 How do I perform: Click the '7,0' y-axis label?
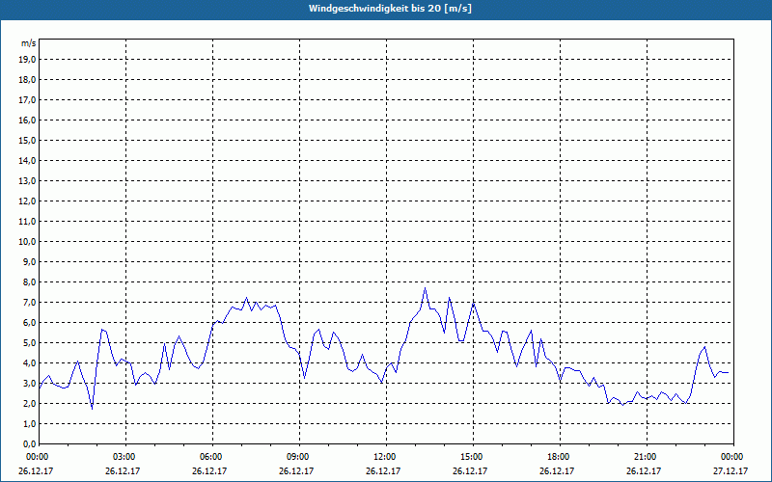coord(29,302)
